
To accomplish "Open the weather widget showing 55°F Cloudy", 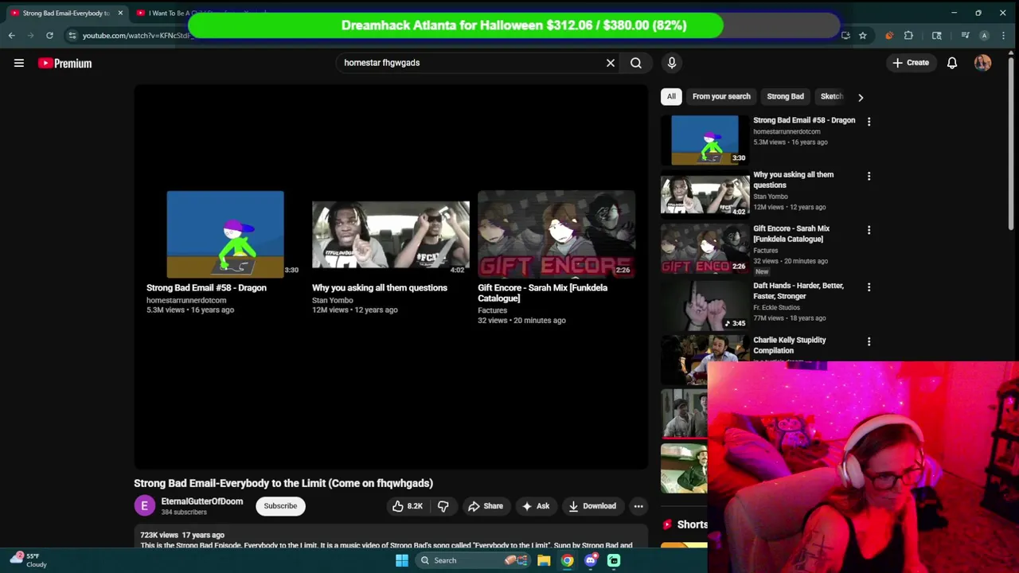I will (x=28, y=560).
